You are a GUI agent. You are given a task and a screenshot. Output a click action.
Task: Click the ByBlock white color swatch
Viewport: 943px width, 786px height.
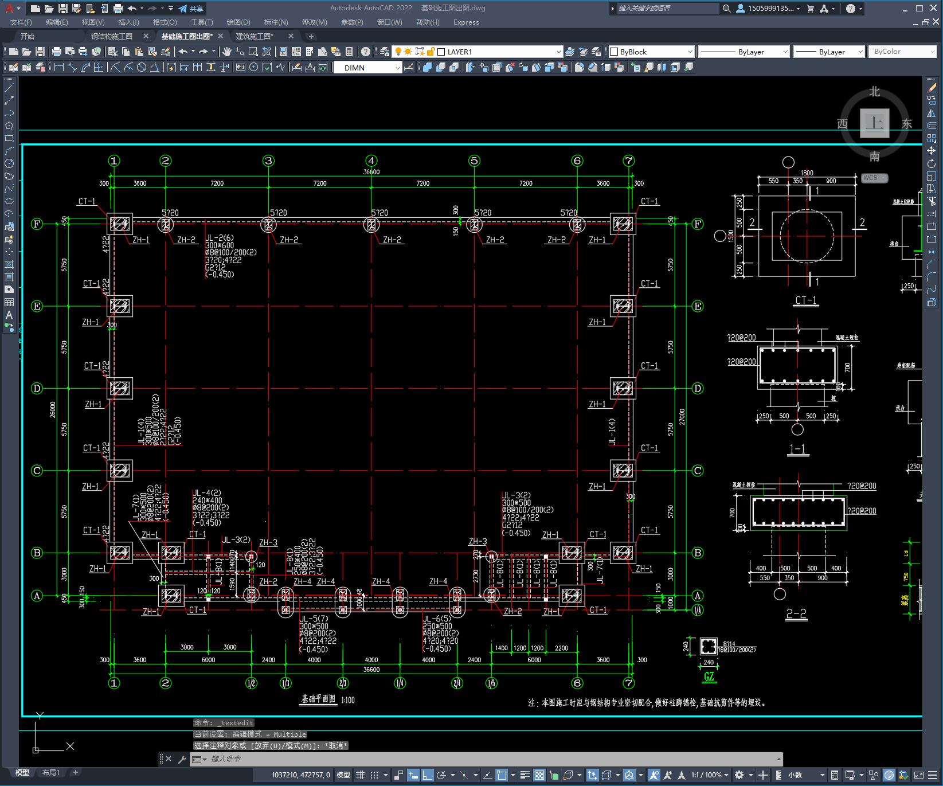[614, 52]
